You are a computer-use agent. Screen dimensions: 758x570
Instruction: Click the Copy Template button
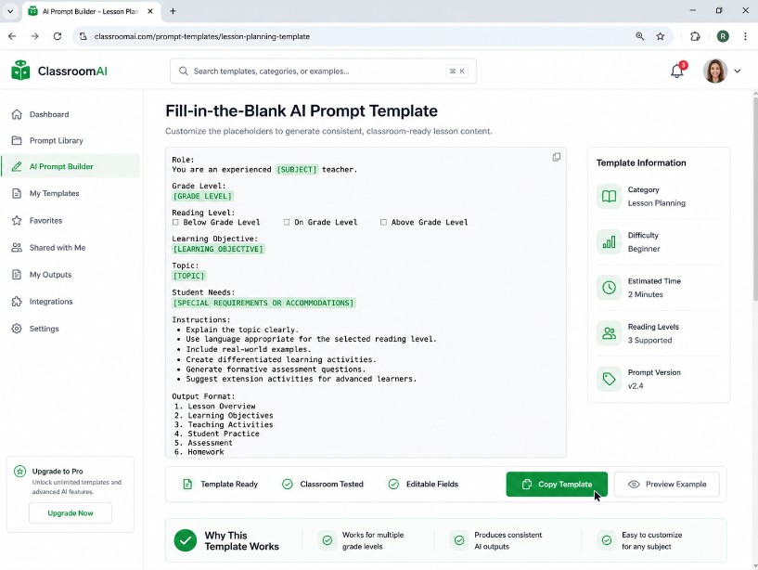[557, 485]
